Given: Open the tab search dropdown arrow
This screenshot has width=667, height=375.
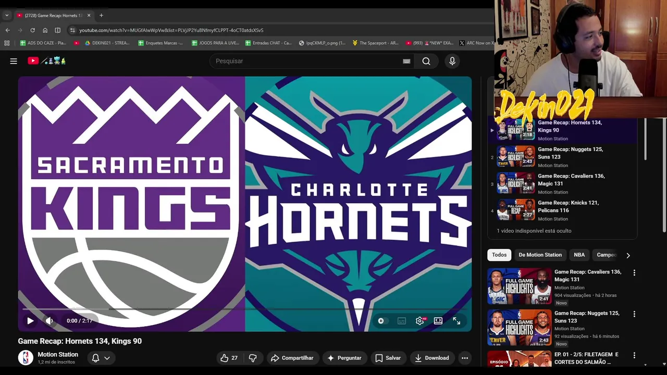Looking at the screenshot, I should tap(7, 15).
